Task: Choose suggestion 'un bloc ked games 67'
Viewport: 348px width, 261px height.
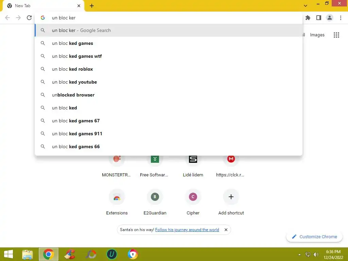Action: 169,121
